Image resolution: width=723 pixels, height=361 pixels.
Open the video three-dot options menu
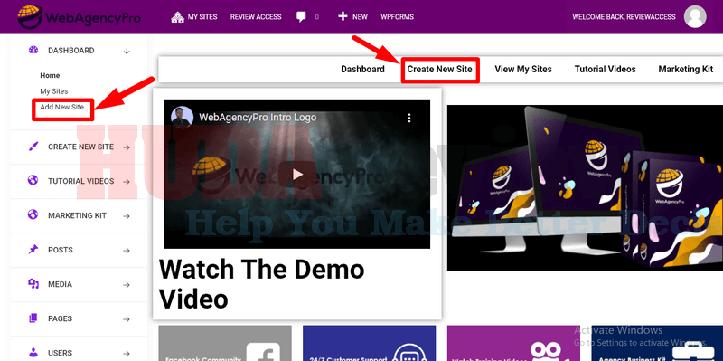pos(409,119)
